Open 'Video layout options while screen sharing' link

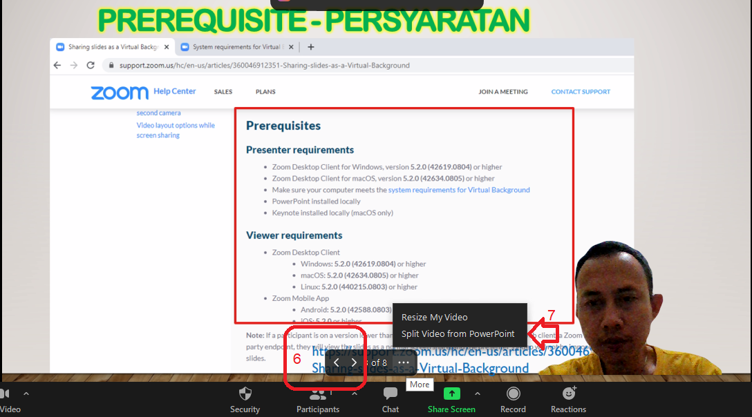tap(176, 130)
